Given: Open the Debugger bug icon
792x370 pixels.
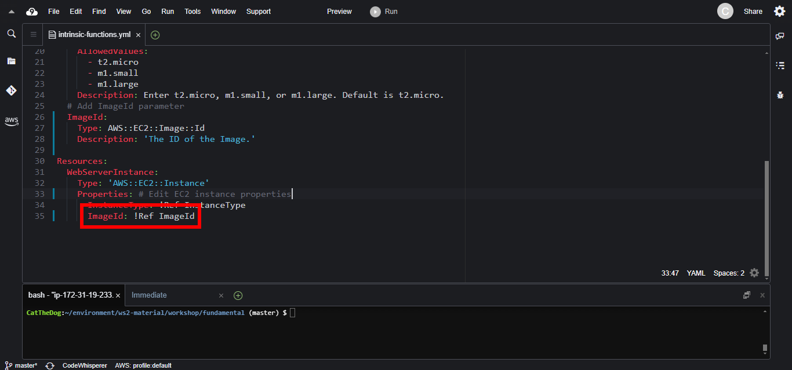Looking at the screenshot, I should (x=780, y=94).
